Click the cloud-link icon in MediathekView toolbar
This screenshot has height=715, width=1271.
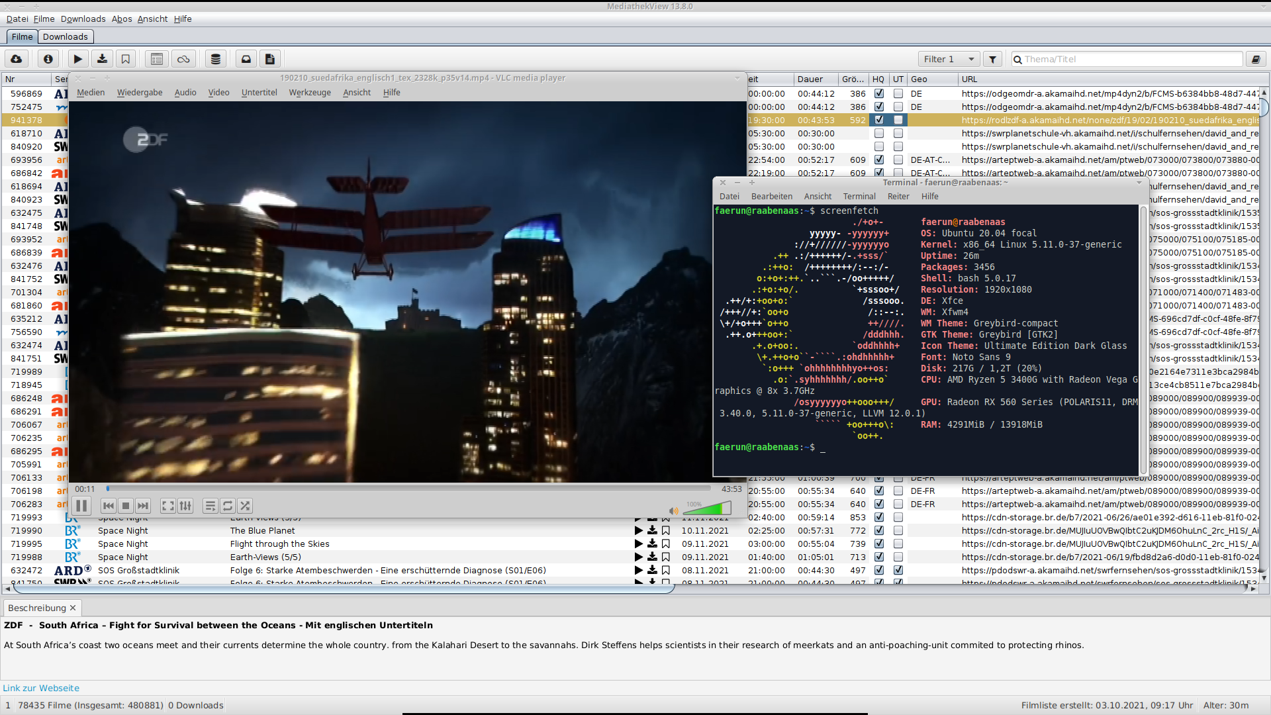[x=183, y=60]
